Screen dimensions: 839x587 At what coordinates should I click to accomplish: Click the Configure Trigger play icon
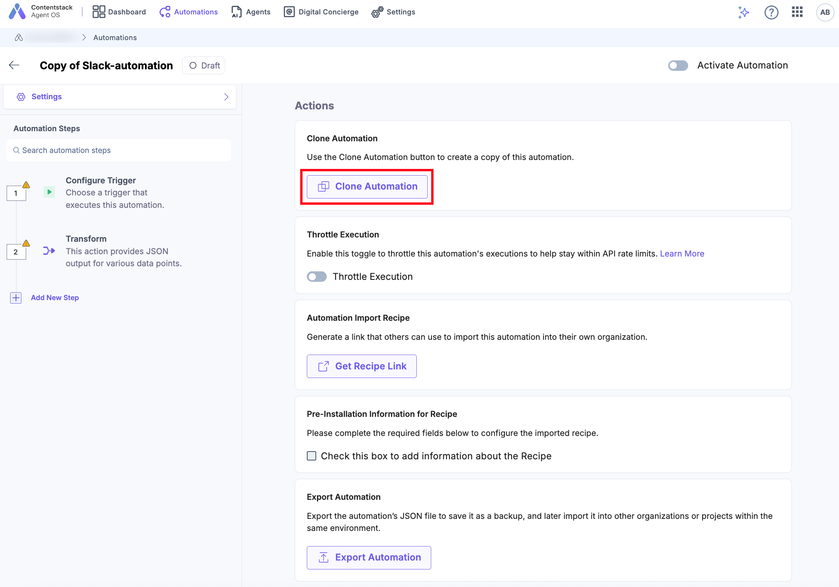[49, 192]
